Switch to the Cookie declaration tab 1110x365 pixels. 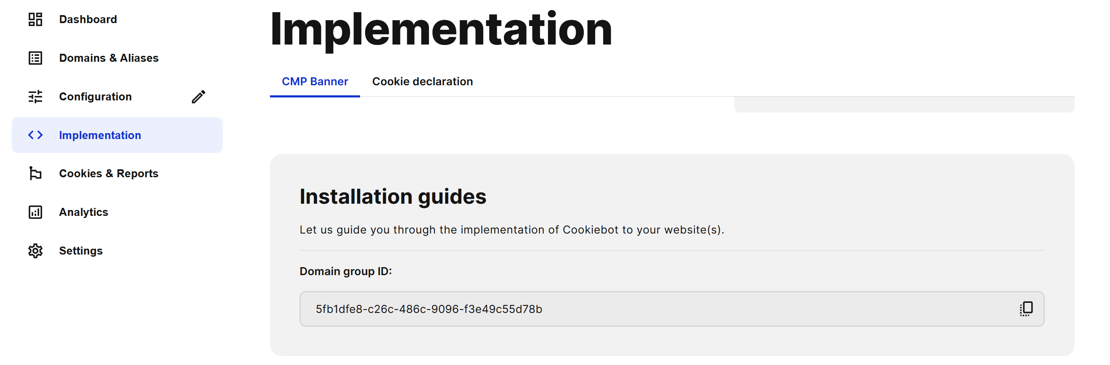click(422, 82)
